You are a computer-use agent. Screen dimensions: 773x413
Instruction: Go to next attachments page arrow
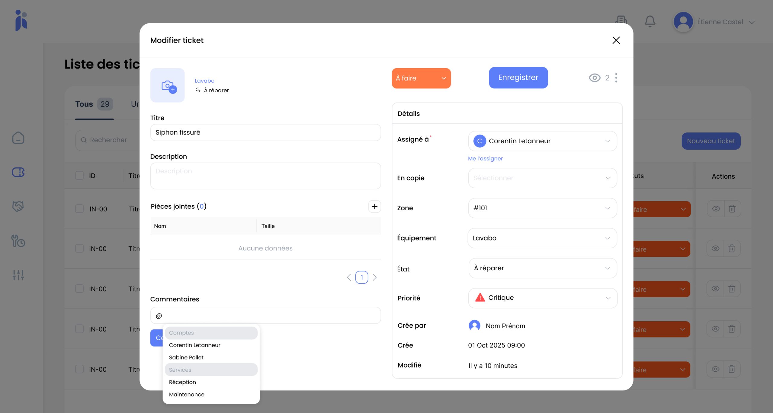click(x=375, y=277)
